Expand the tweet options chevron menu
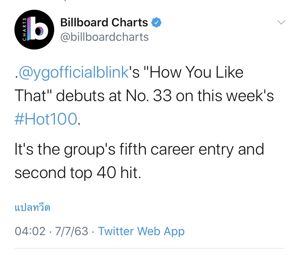 [x=281, y=22]
